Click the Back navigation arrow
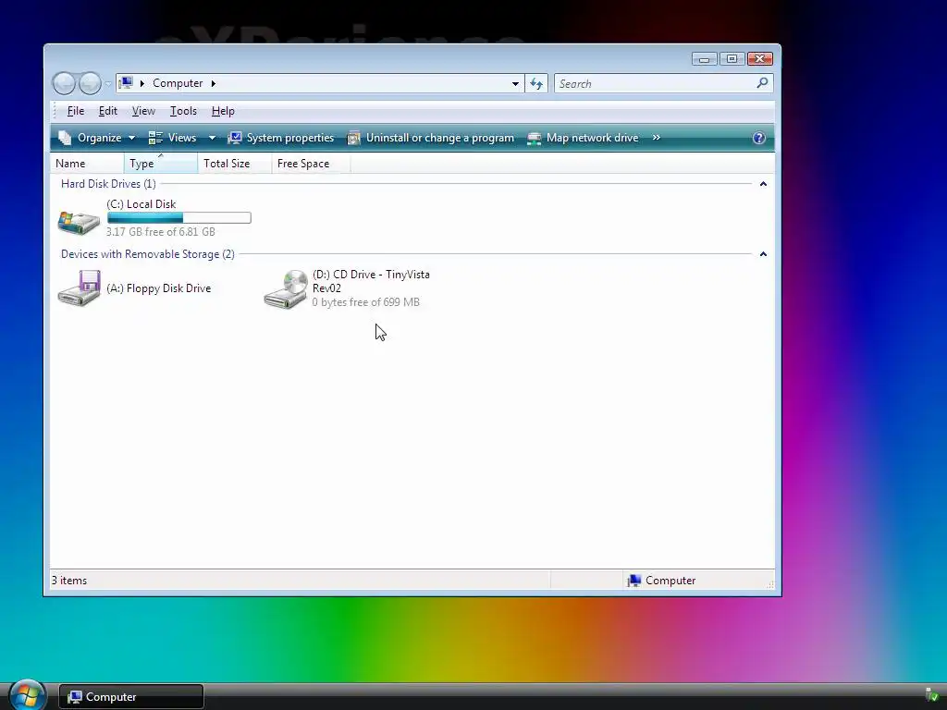 [x=64, y=83]
